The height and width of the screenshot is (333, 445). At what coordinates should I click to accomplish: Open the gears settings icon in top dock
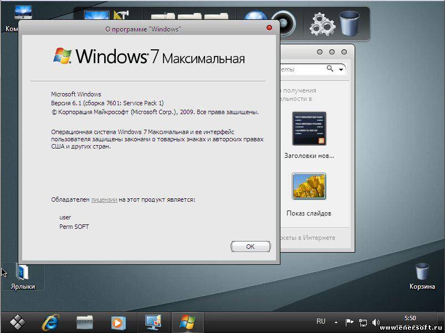(323, 25)
